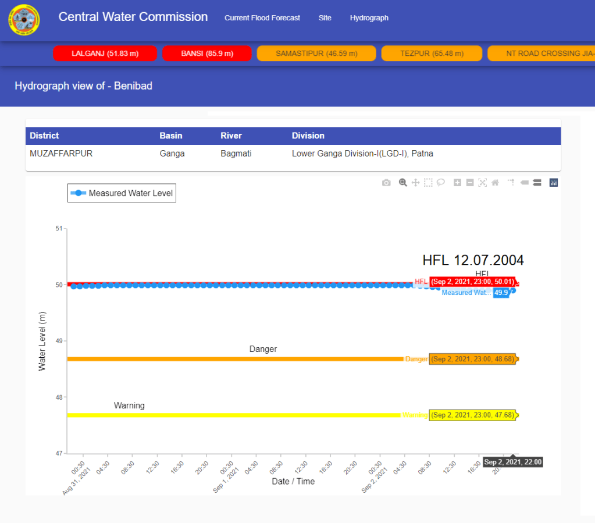Toggle spike lines on the chart

tap(511, 183)
